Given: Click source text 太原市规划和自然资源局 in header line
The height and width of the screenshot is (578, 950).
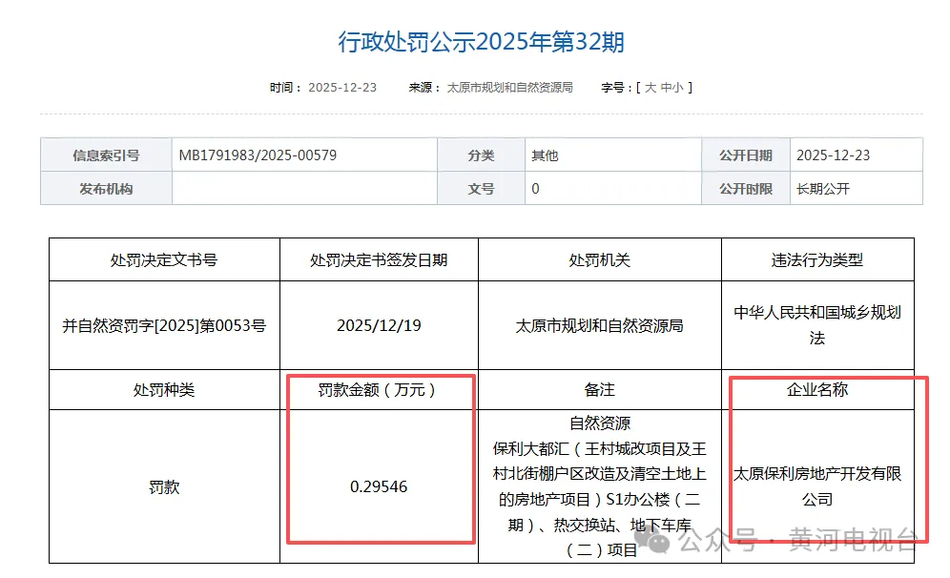Looking at the screenshot, I should tap(509, 88).
